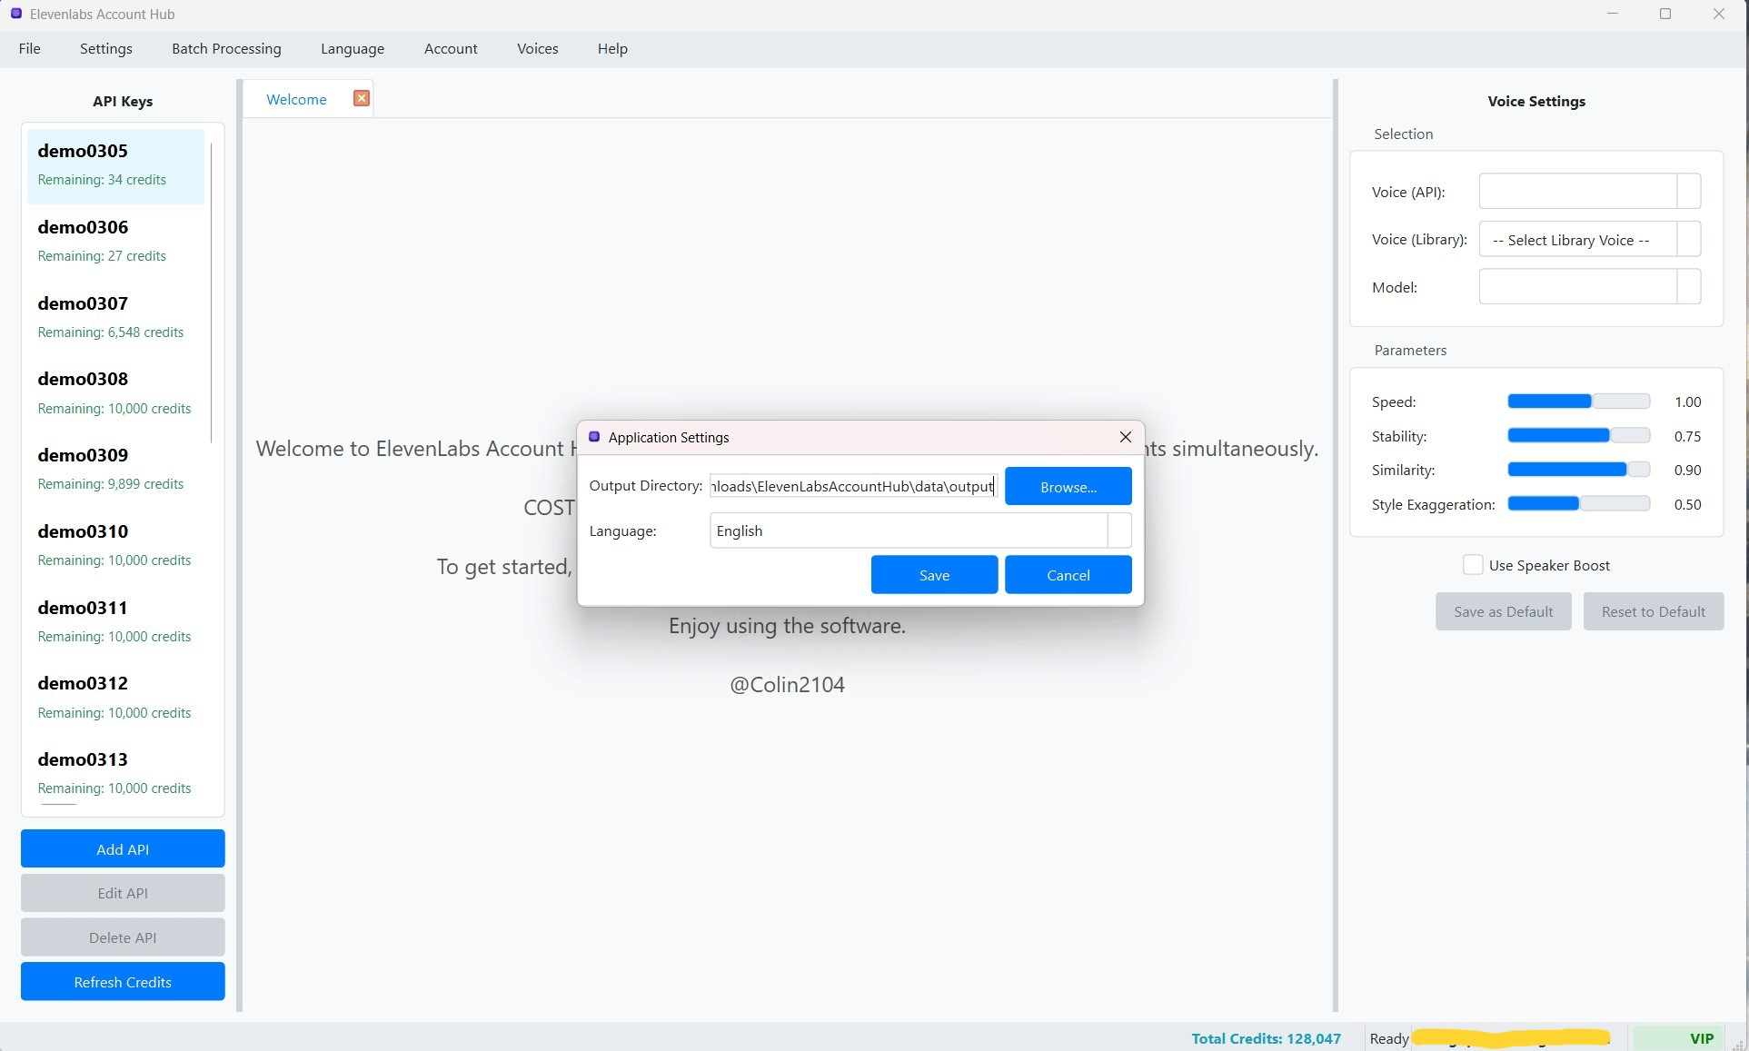The width and height of the screenshot is (1749, 1051).
Task: Open the Language menu
Action: [353, 49]
